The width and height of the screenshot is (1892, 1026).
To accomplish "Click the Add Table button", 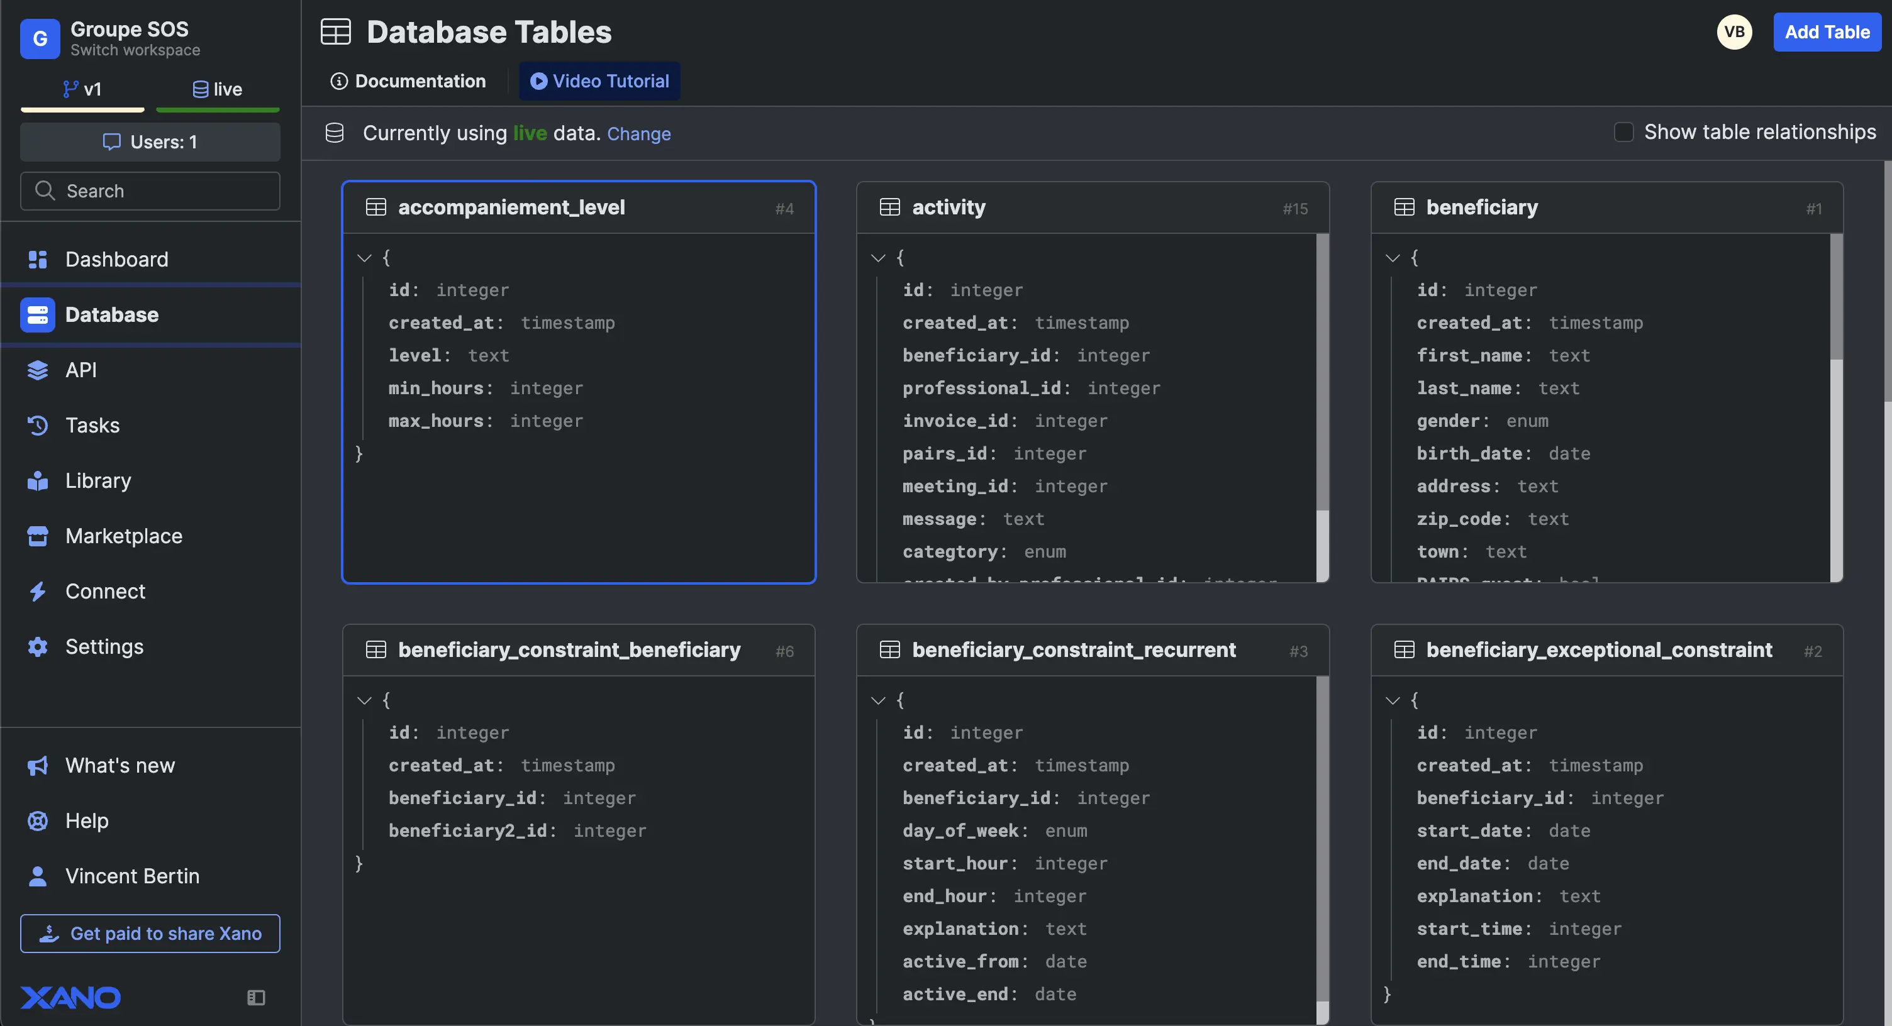I will [1827, 31].
